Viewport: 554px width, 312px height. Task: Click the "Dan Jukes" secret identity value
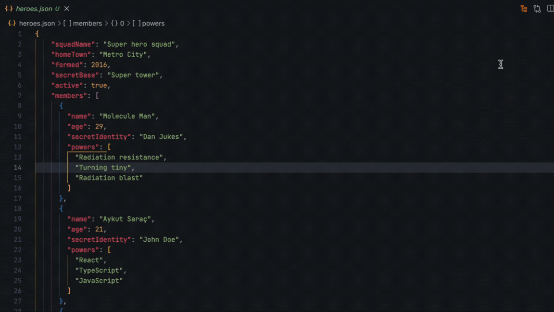point(161,137)
